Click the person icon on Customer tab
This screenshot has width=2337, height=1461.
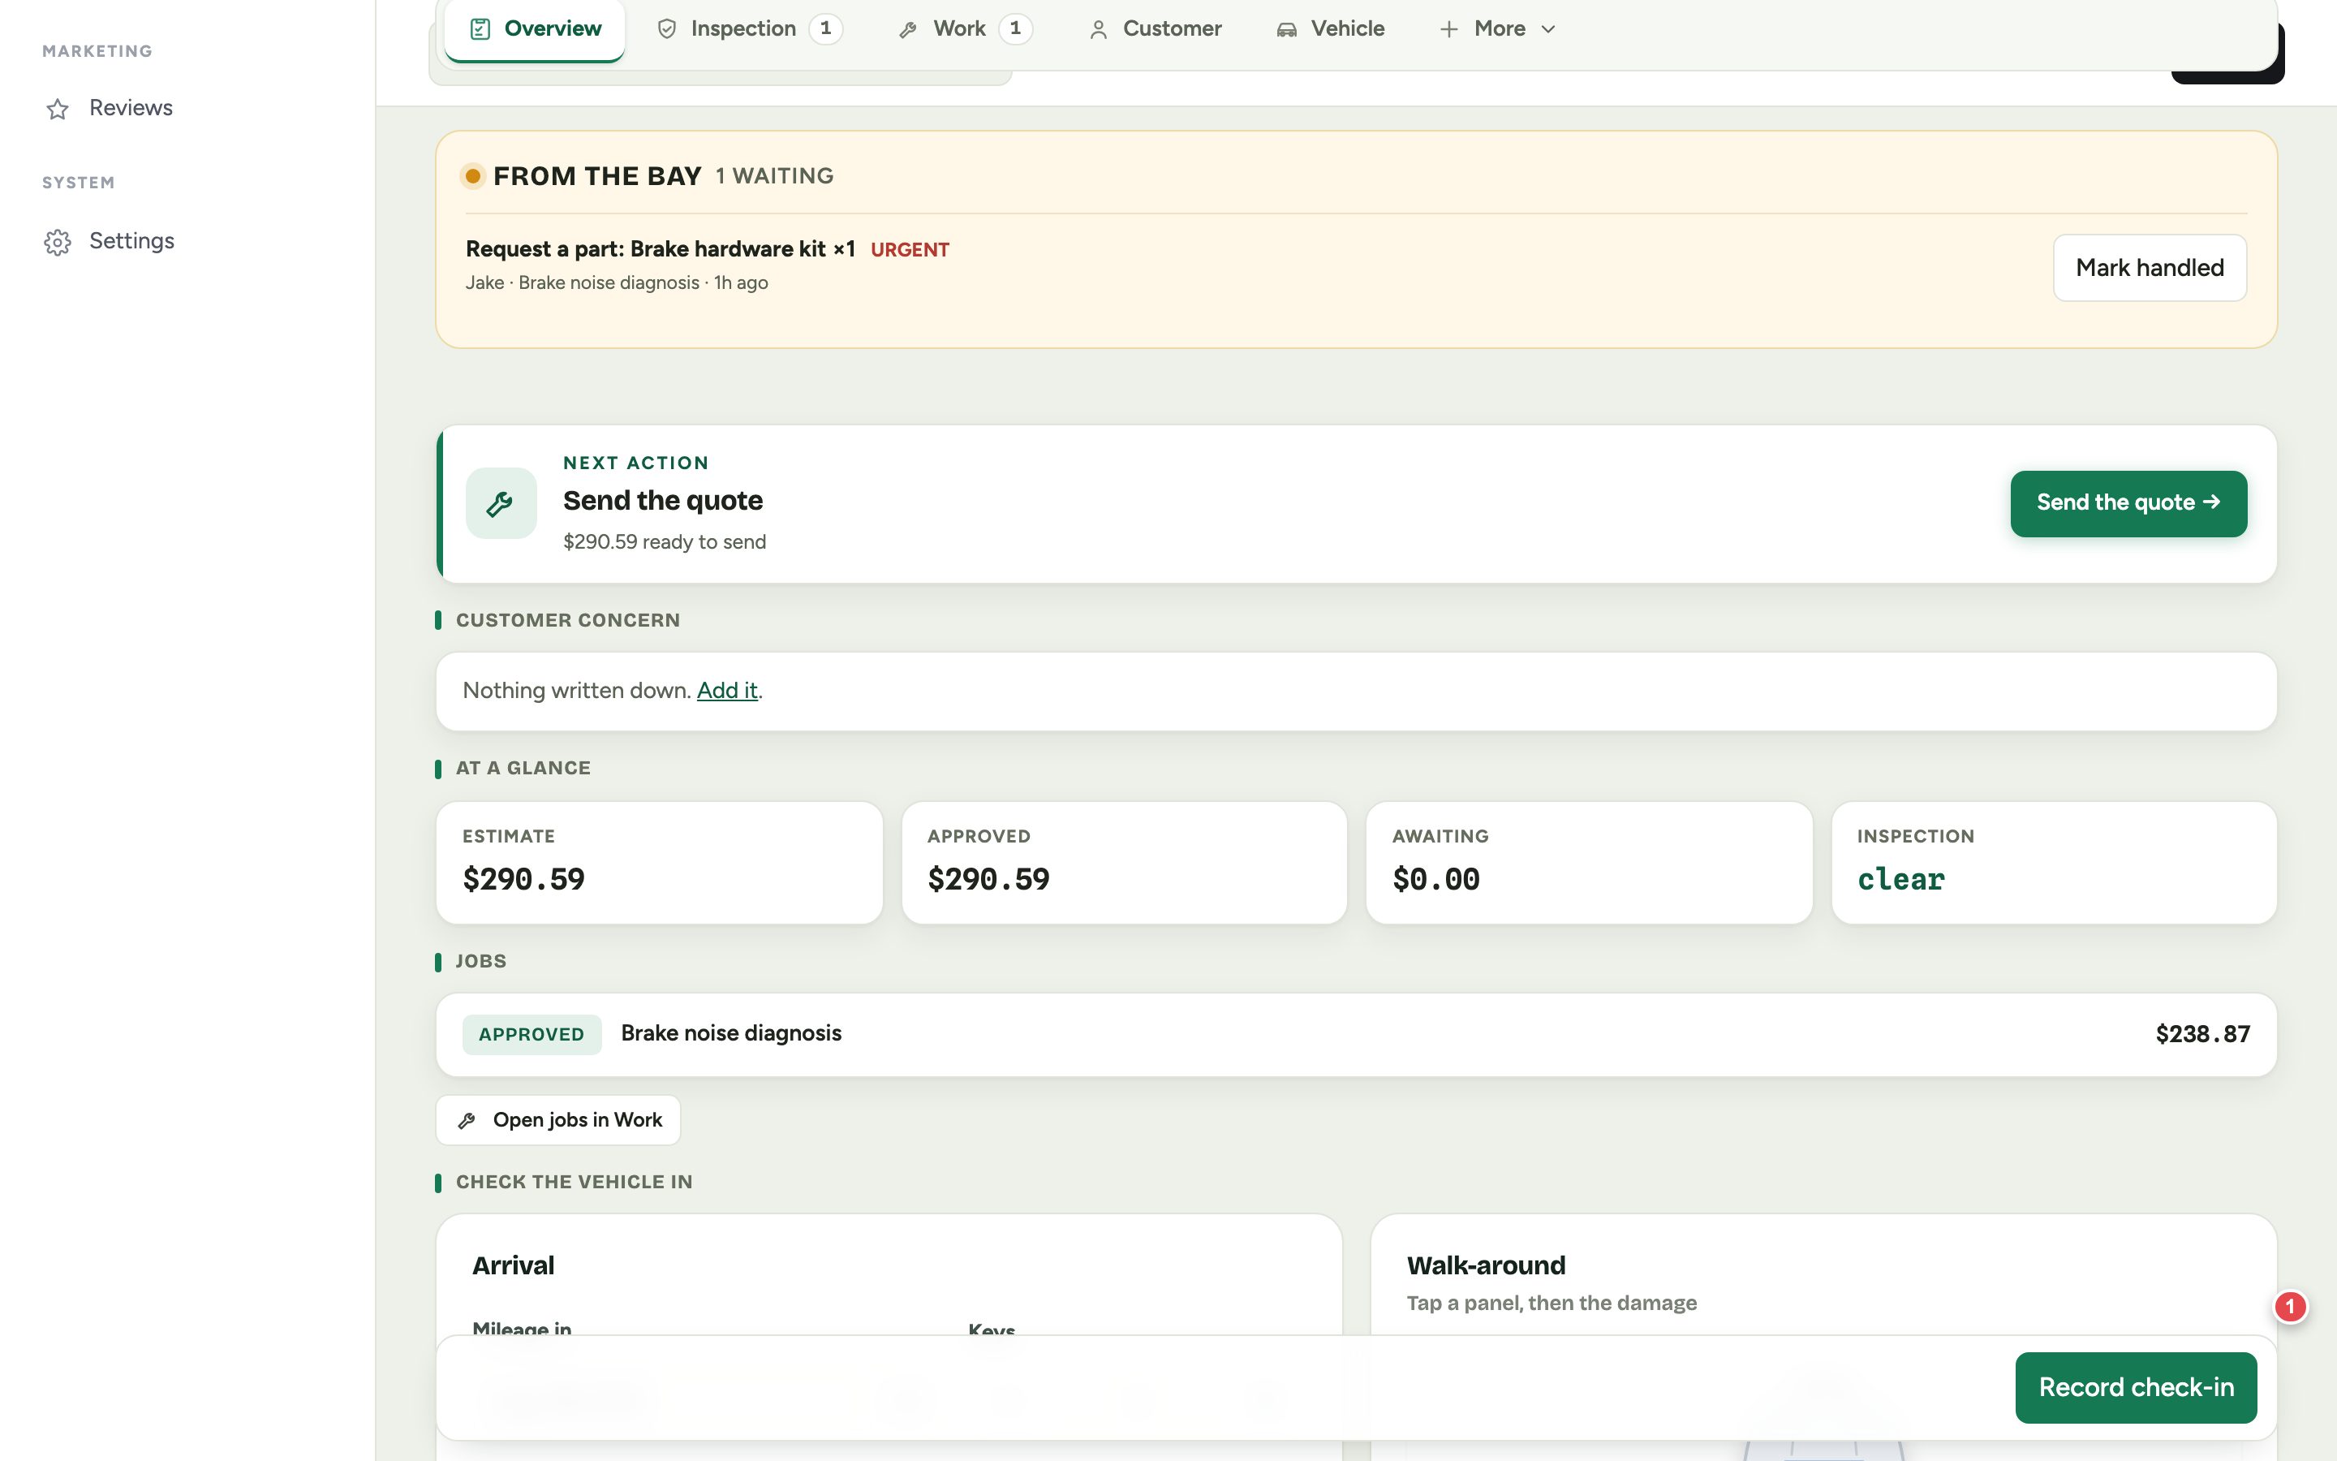(1098, 30)
